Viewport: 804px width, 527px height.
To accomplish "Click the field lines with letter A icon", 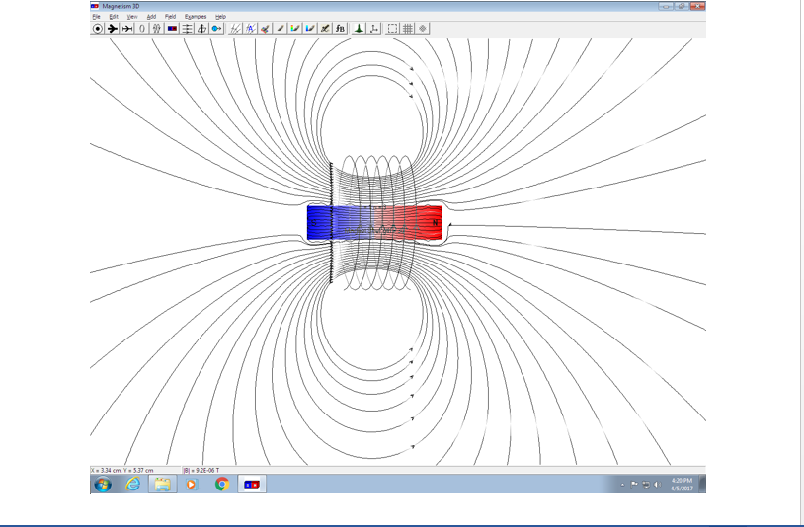I will [250, 29].
